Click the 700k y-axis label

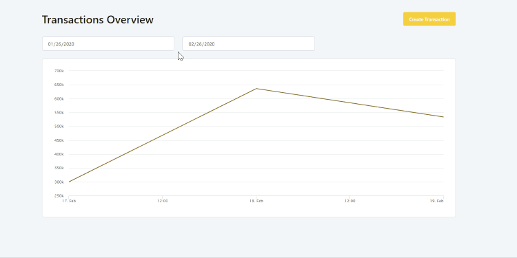pos(59,71)
